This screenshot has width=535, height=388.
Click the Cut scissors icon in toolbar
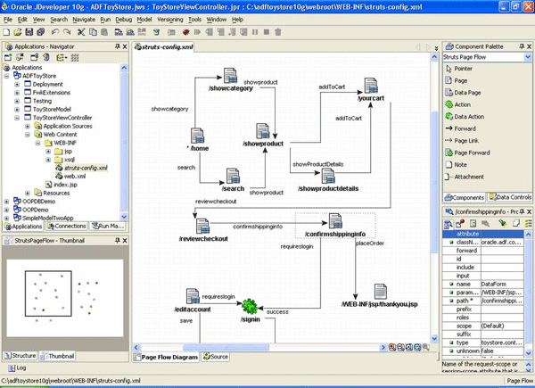click(x=80, y=31)
